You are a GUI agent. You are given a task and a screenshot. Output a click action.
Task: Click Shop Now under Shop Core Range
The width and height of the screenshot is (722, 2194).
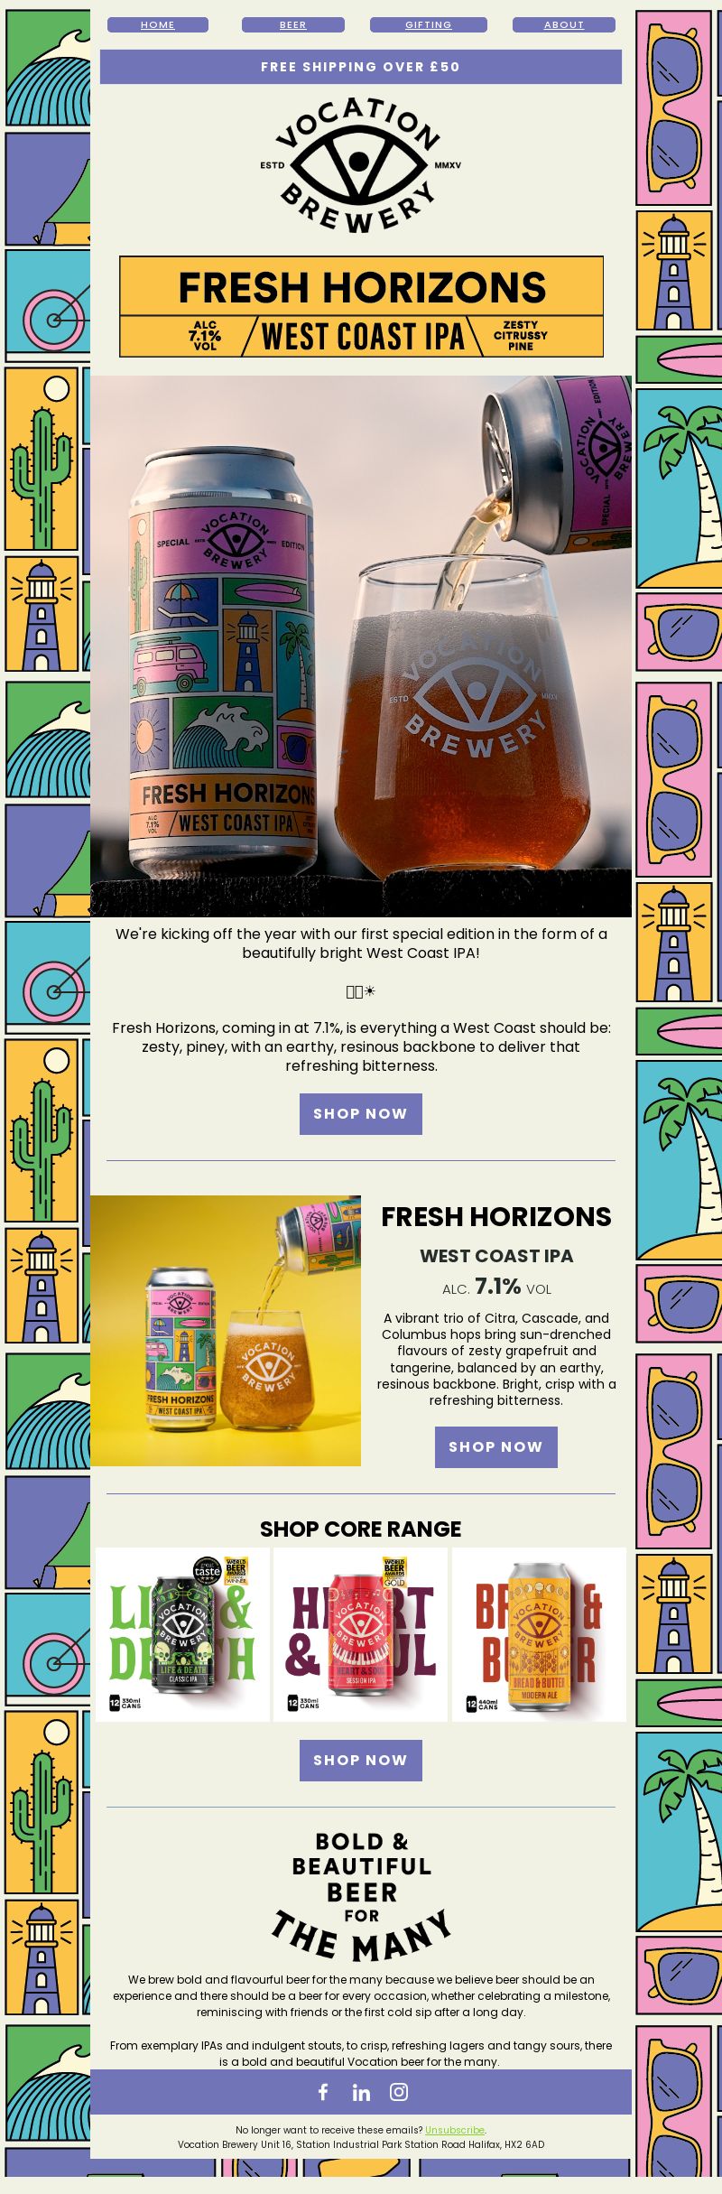[361, 1761]
